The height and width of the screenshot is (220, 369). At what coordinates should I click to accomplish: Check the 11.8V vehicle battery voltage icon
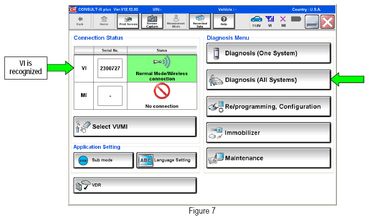coord(256,21)
